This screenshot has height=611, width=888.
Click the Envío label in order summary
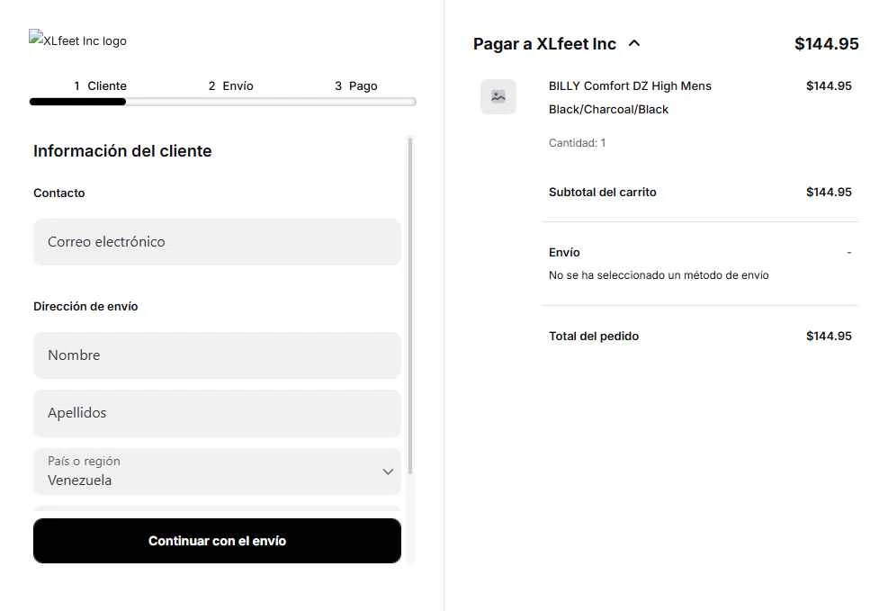point(564,252)
